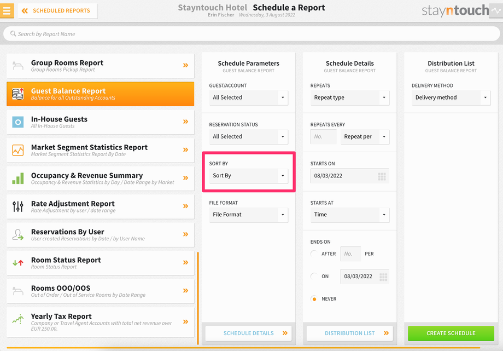Click the Rate Adjustment sliders icon
The image size is (503, 351).
point(18,206)
